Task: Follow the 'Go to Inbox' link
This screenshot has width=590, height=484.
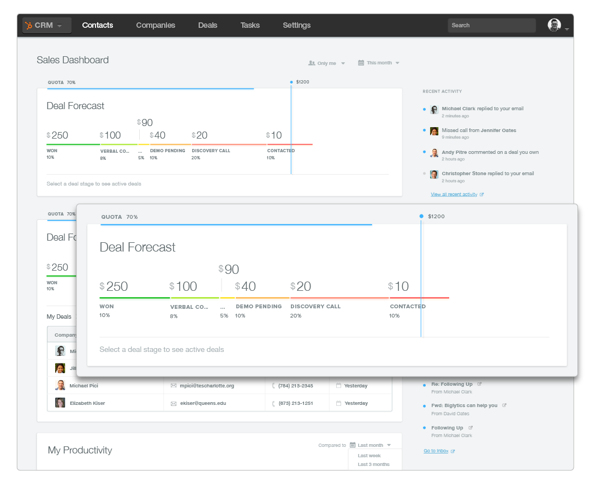Action: coord(436,451)
